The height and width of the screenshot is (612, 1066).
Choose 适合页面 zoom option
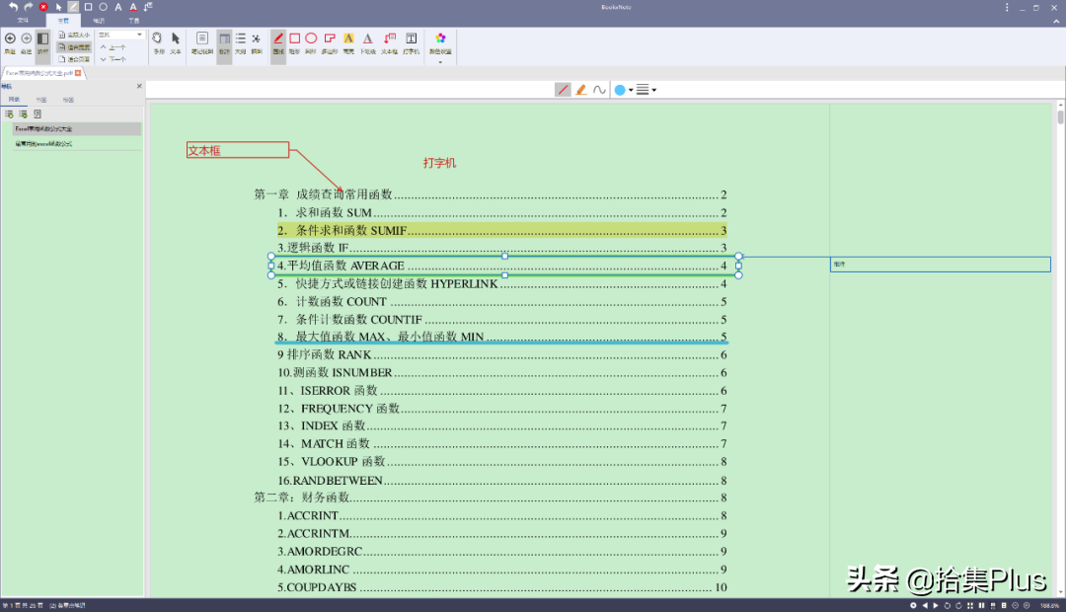tap(74, 59)
